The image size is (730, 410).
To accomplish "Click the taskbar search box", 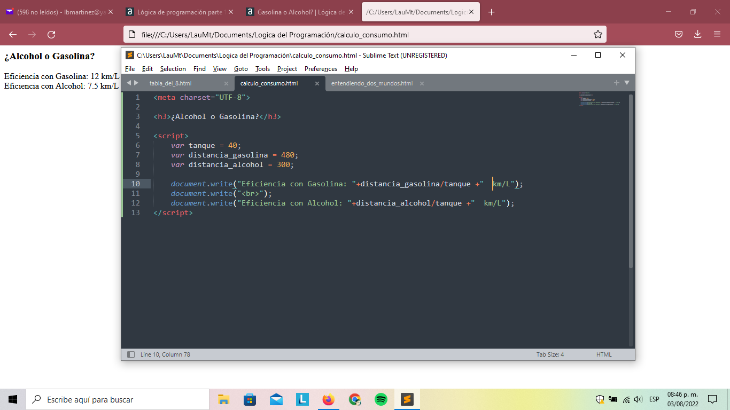I will [118, 399].
